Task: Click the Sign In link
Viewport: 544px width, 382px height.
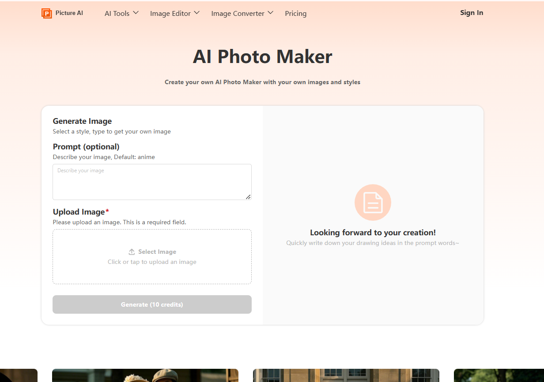Action: tap(472, 13)
